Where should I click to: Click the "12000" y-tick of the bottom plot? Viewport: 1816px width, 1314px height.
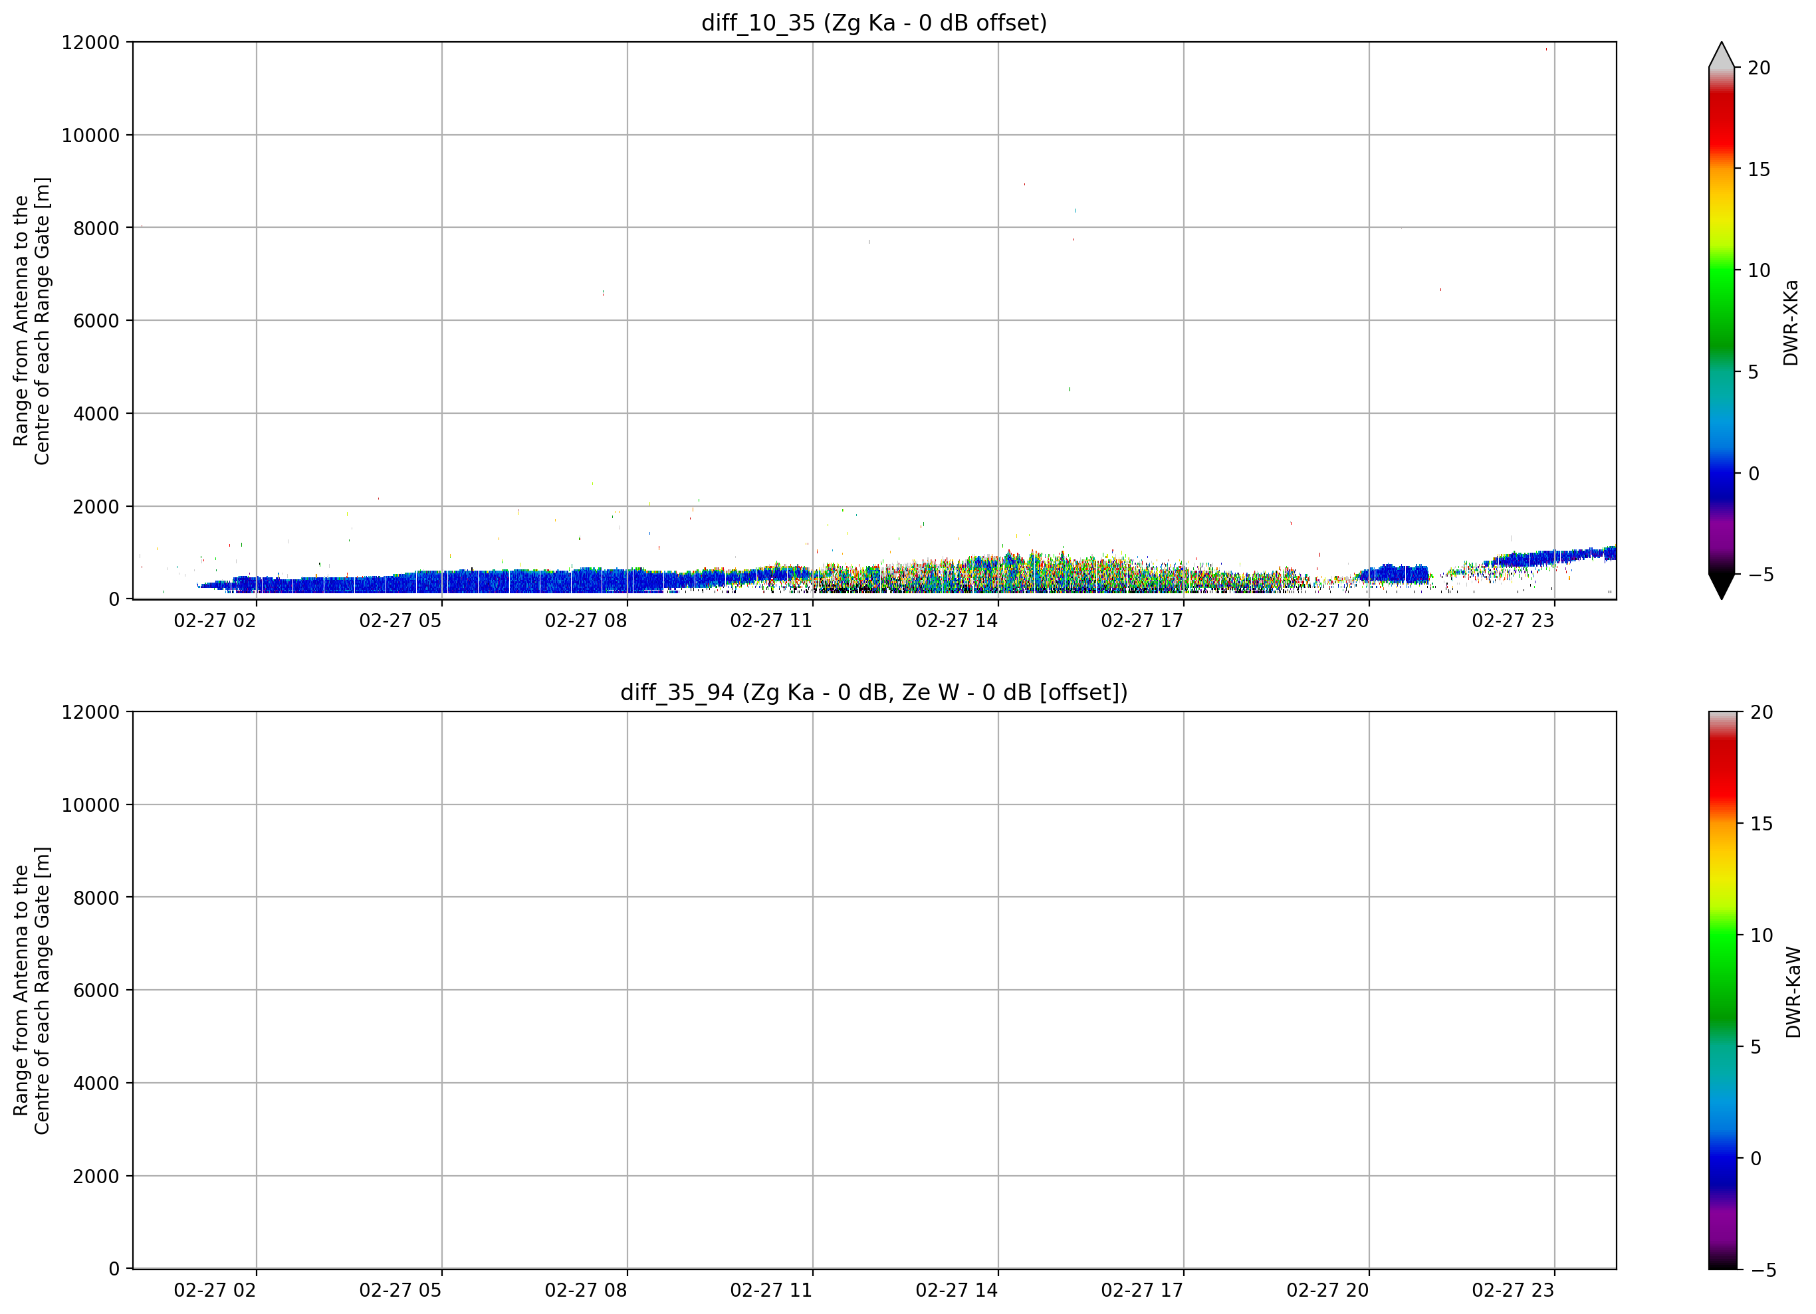click(x=90, y=712)
